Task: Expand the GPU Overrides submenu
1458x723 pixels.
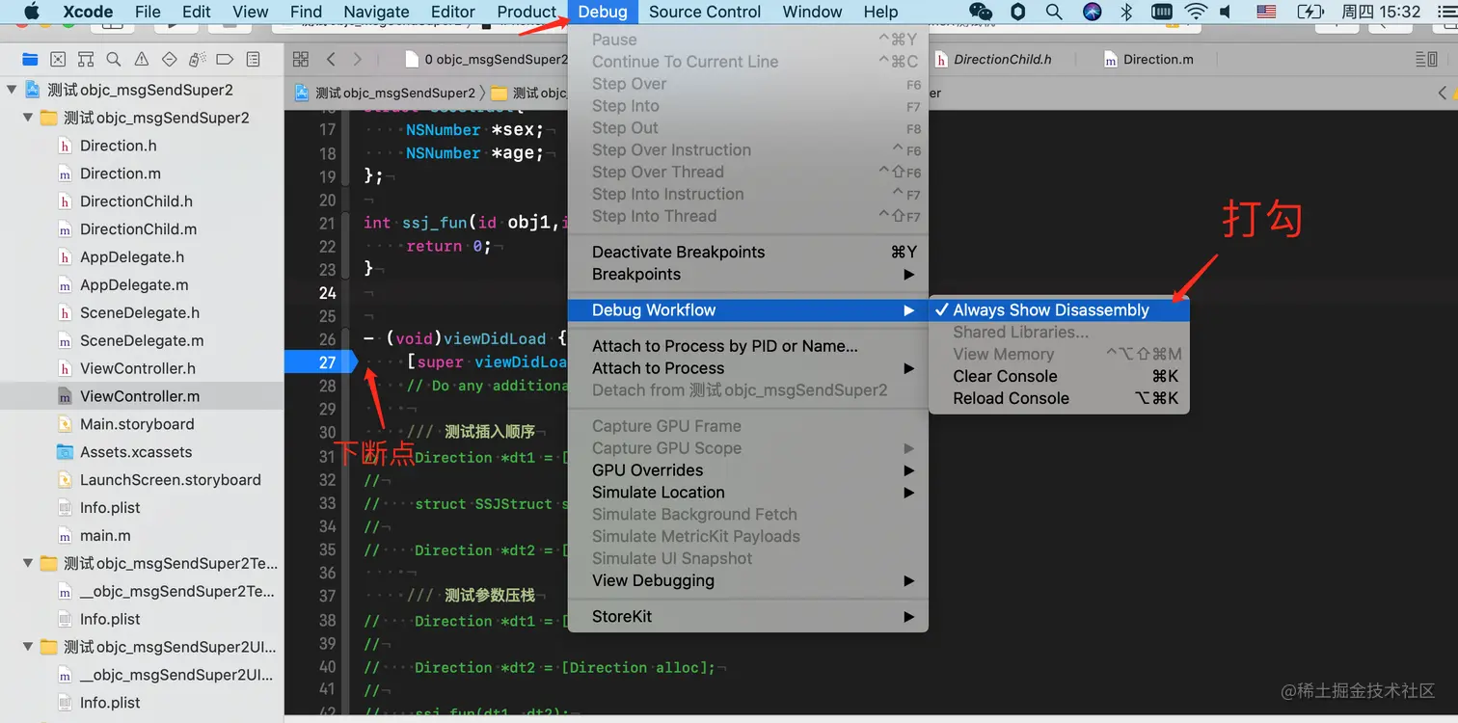Action: 747,470
